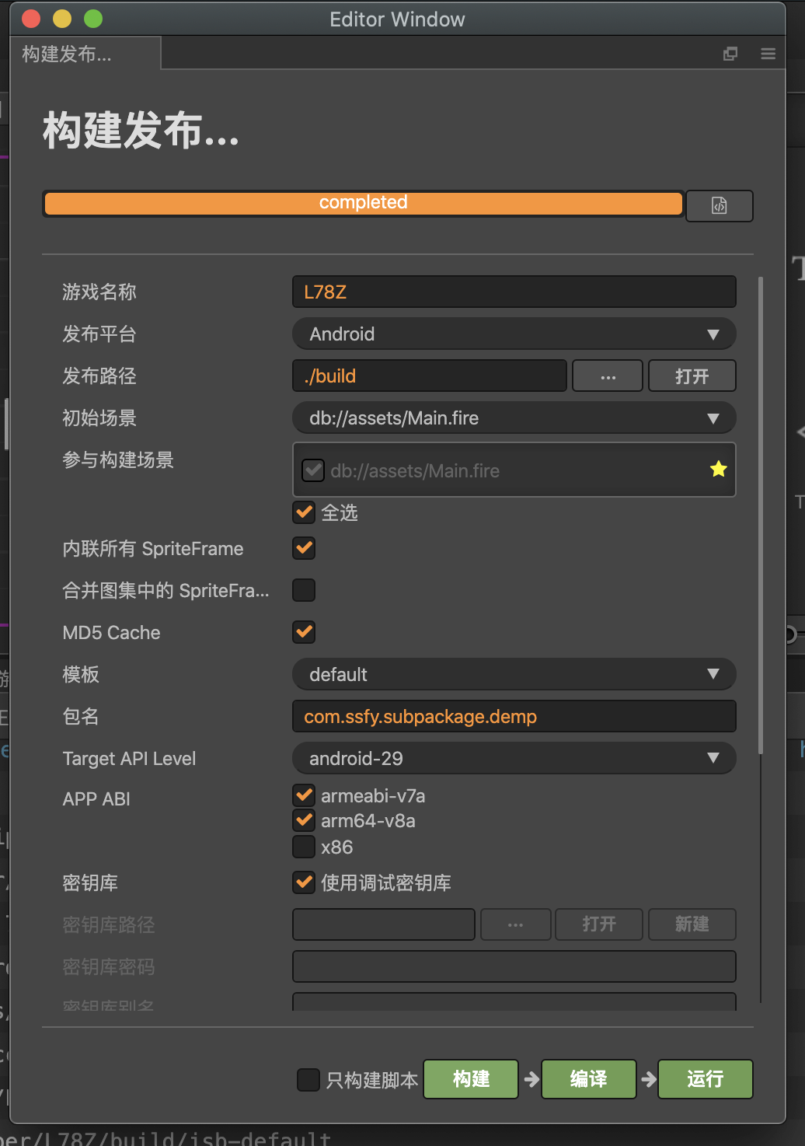Select the 构建发布... tab

pyautogui.click(x=68, y=54)
